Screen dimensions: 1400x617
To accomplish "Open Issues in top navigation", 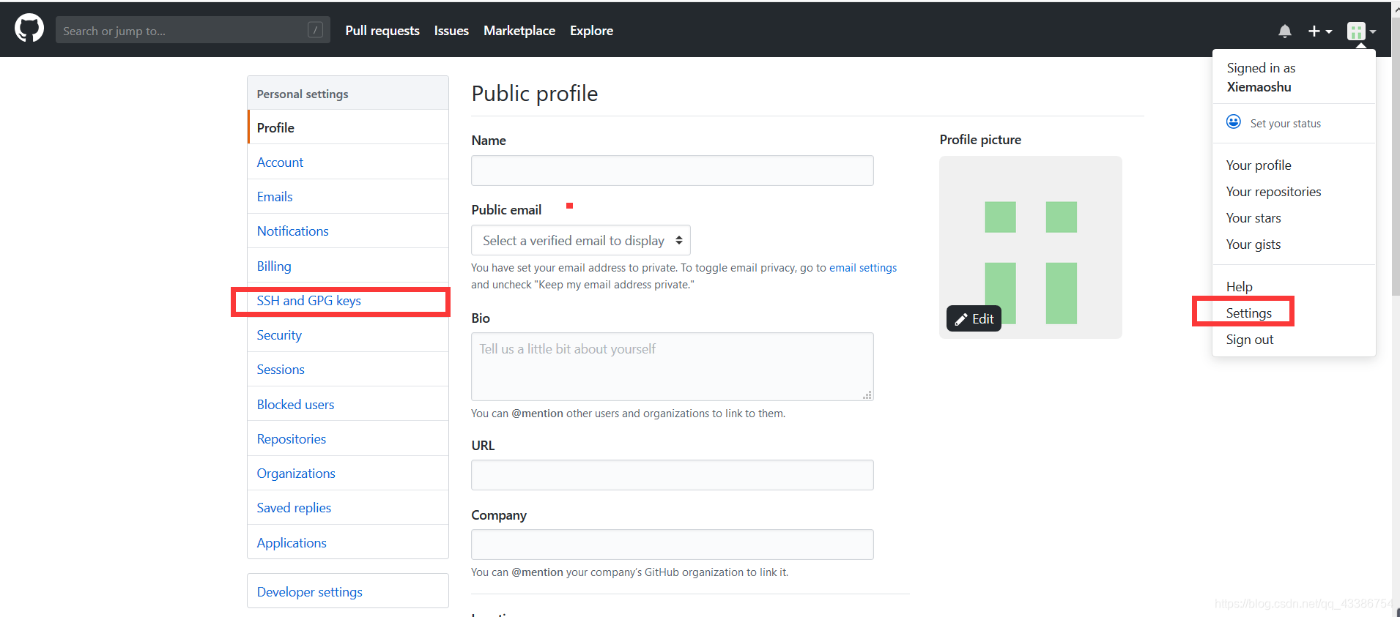I will [x=451, y=30].
